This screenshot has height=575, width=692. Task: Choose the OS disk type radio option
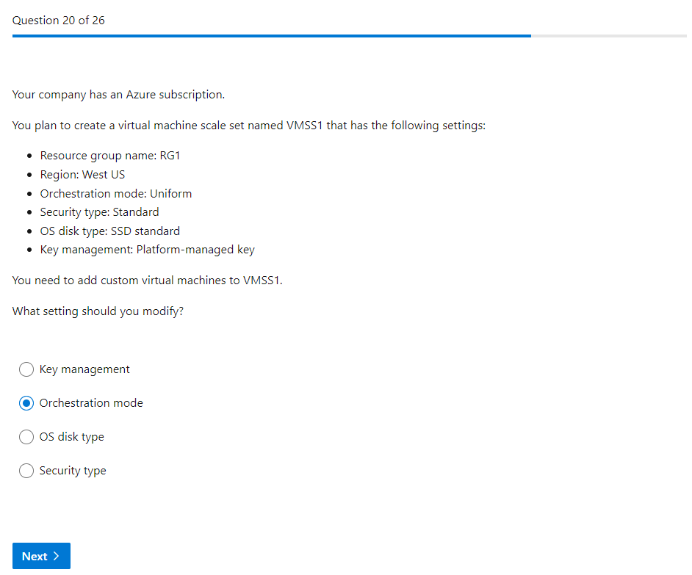26,437
